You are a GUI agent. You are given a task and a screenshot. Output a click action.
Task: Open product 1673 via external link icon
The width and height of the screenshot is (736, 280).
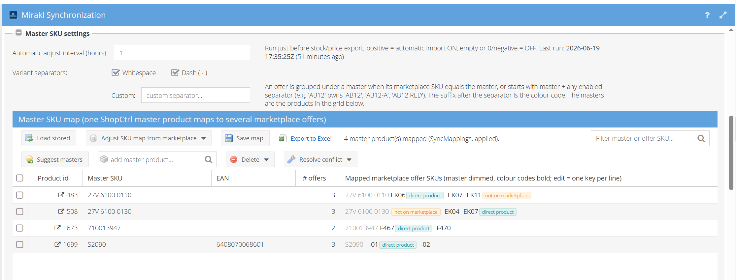click(x=57, y=228)
